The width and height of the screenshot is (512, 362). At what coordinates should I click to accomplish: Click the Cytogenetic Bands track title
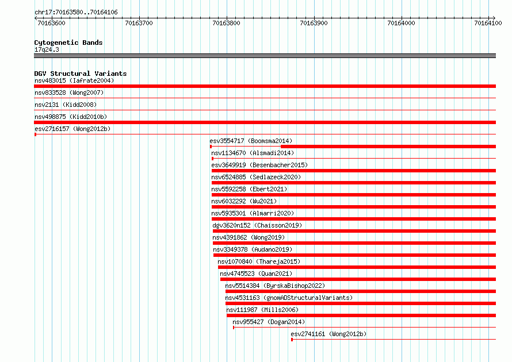[x=68, y=43]
